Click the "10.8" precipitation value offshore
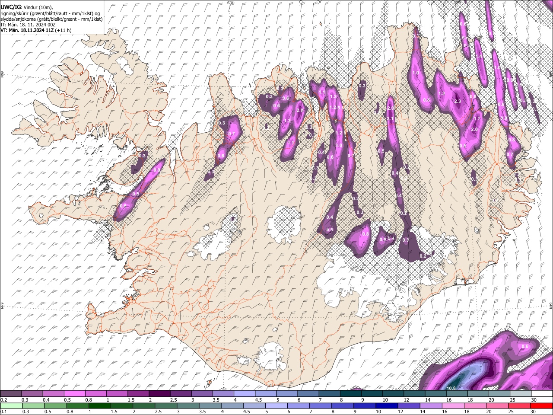 pyautogui.click(x=452, y=388)
